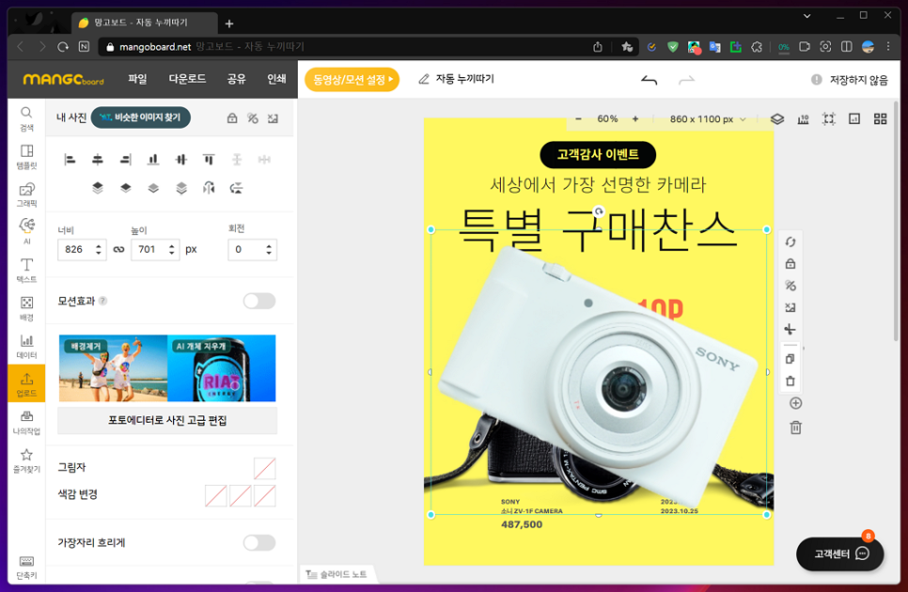This screenshot has height=592, width=908.
Task: Open the 다운로드 download menu
Action: pos(187,79)
